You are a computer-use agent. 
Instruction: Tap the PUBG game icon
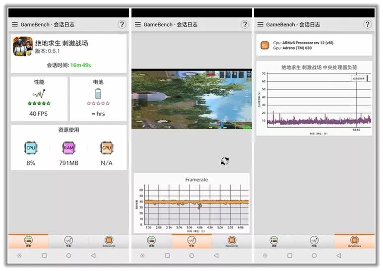(22, 47)
